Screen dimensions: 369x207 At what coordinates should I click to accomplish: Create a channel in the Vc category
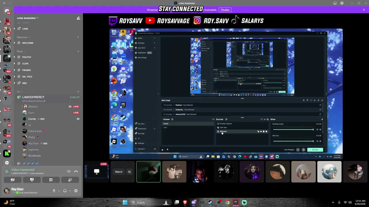tap(78, 92)
